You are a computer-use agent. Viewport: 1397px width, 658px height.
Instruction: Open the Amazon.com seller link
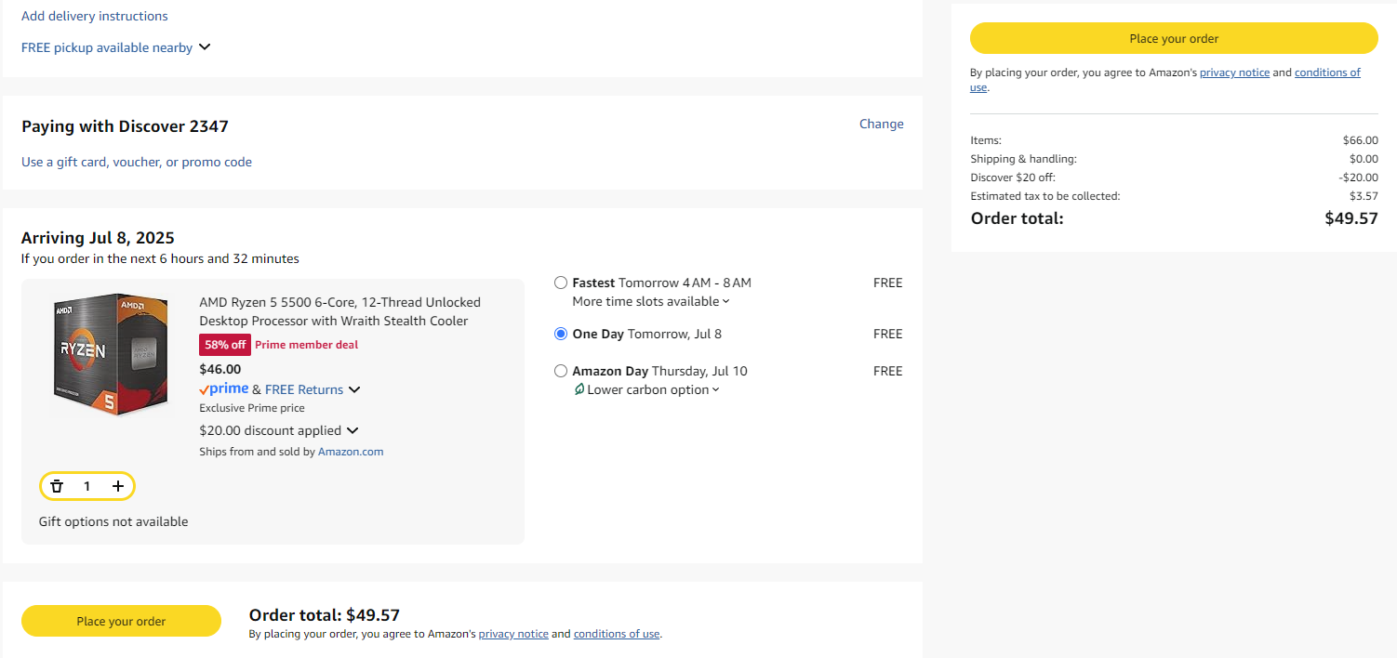[351, 452]
